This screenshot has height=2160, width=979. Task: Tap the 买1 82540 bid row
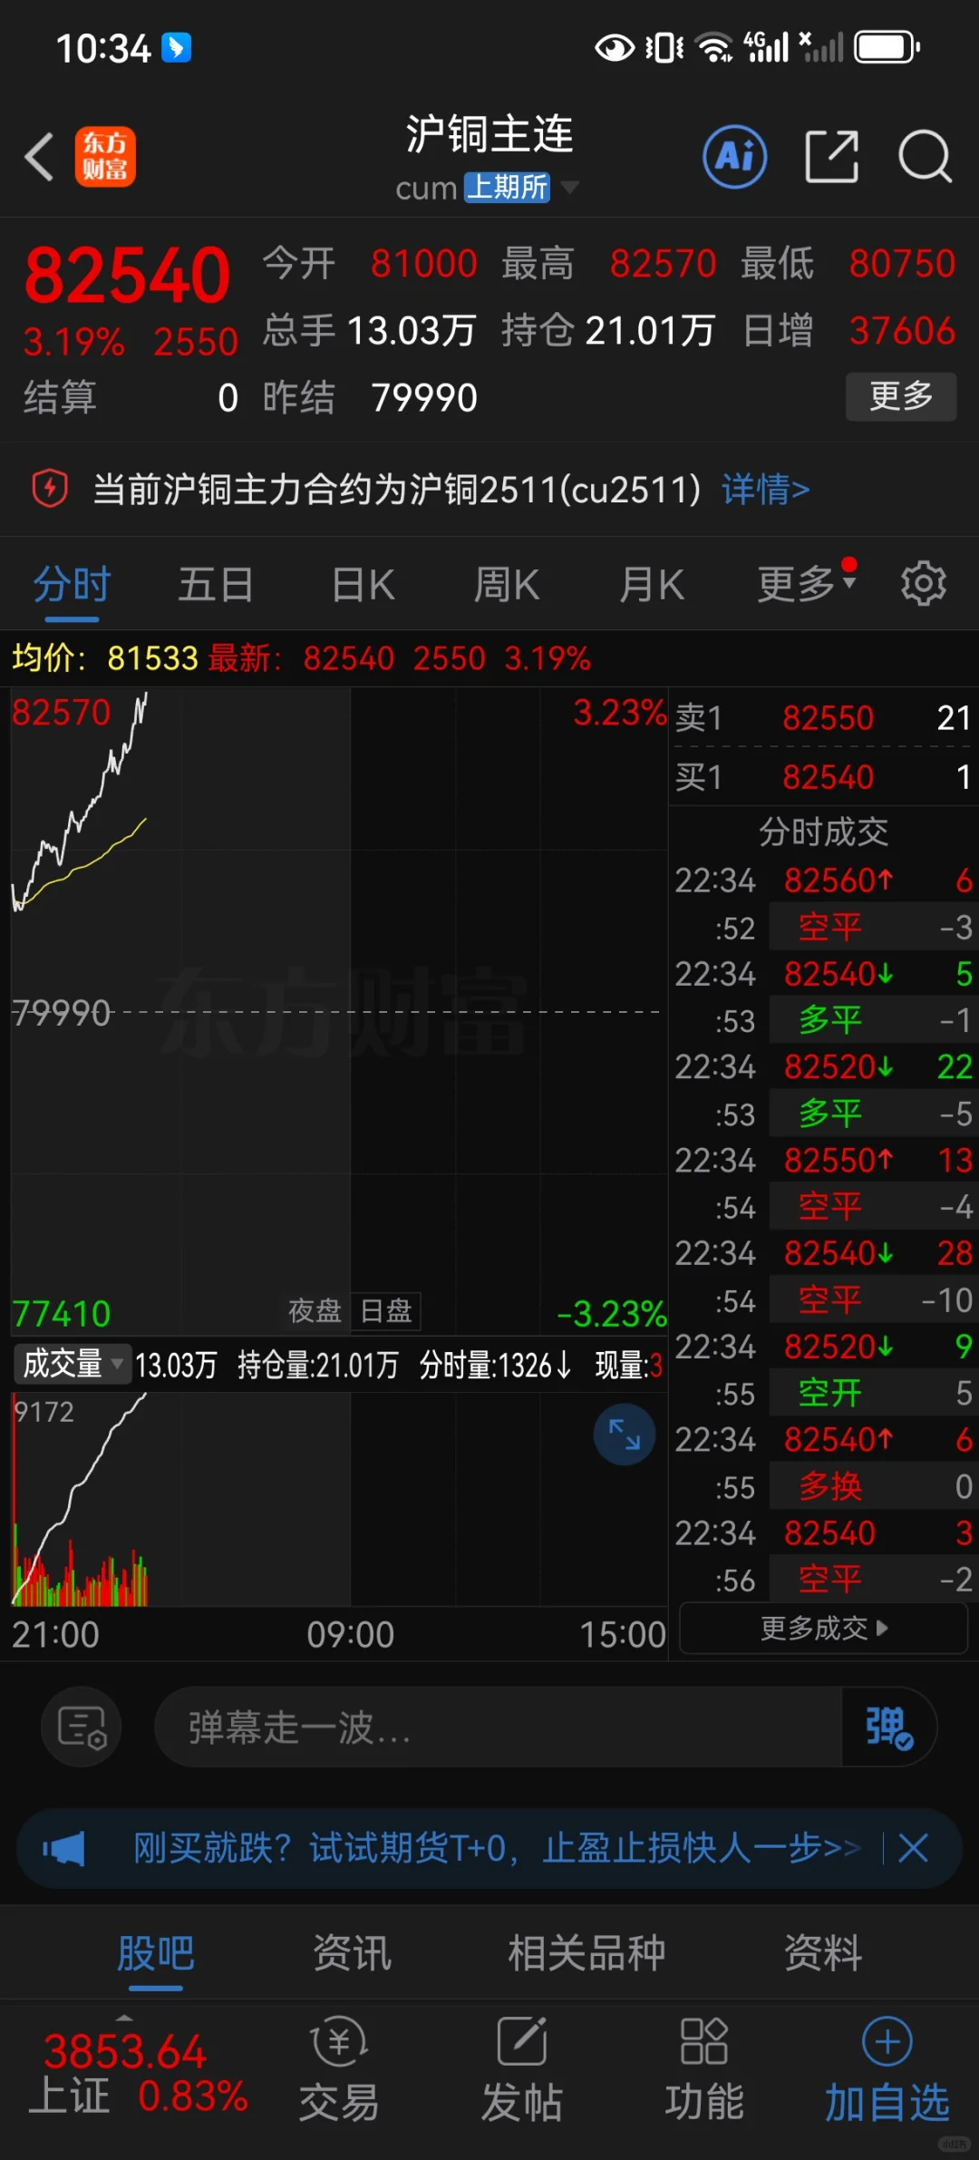tap(823, 777)
